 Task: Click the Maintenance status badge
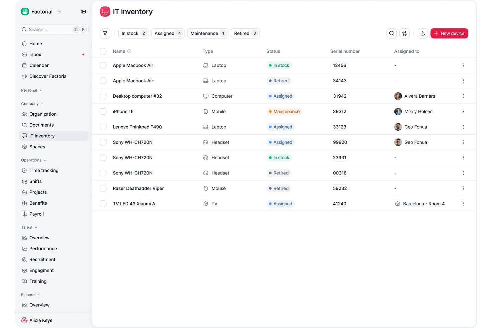(284, 112)
